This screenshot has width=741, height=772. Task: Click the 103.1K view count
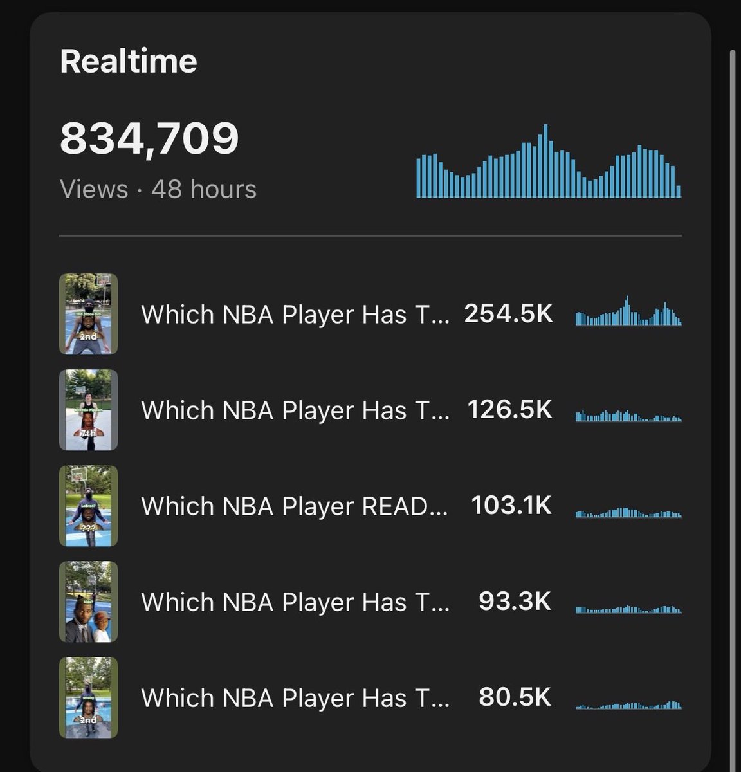[x=511, y=505]
